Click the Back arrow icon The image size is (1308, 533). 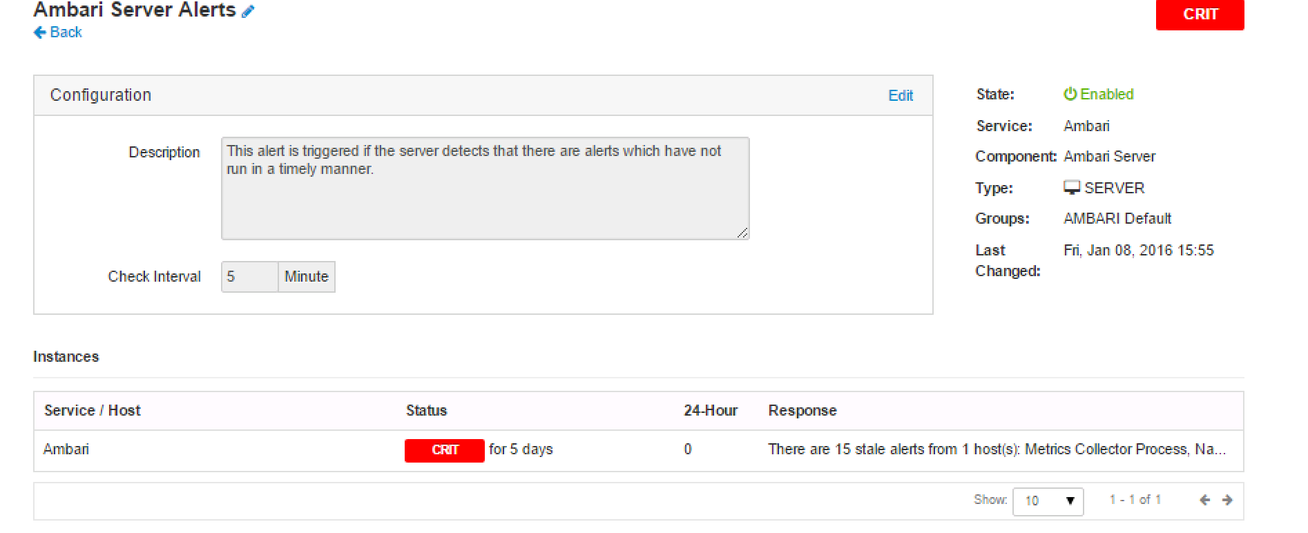pyautogui.click(x=39, y=32)
